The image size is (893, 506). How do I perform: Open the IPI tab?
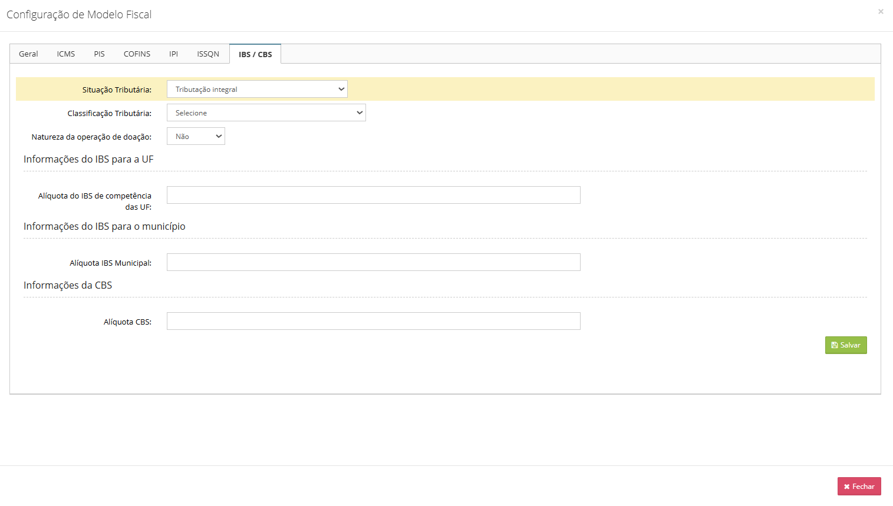173,54
